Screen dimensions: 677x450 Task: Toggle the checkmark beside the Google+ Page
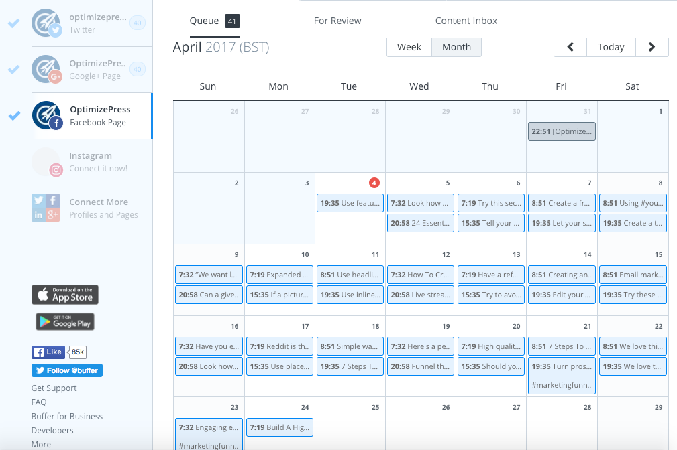13,70
